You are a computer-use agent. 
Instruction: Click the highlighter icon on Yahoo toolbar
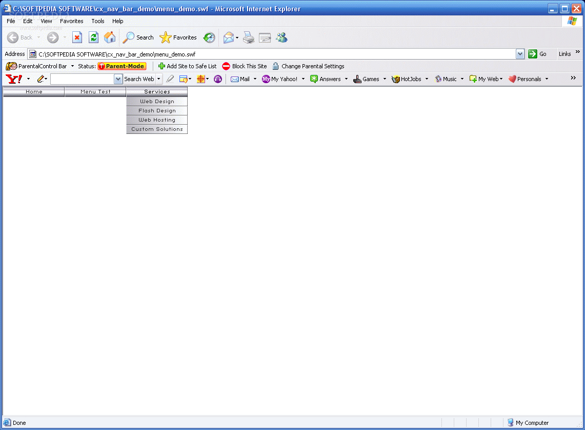pos(170,79)
